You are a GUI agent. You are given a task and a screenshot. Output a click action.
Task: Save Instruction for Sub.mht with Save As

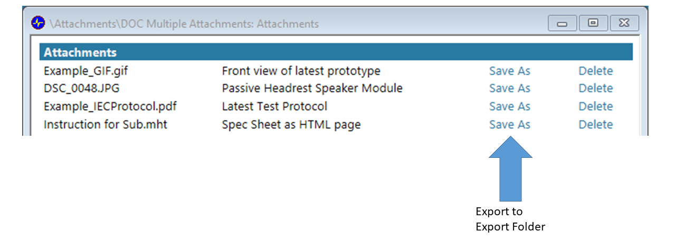click(509, 125)
